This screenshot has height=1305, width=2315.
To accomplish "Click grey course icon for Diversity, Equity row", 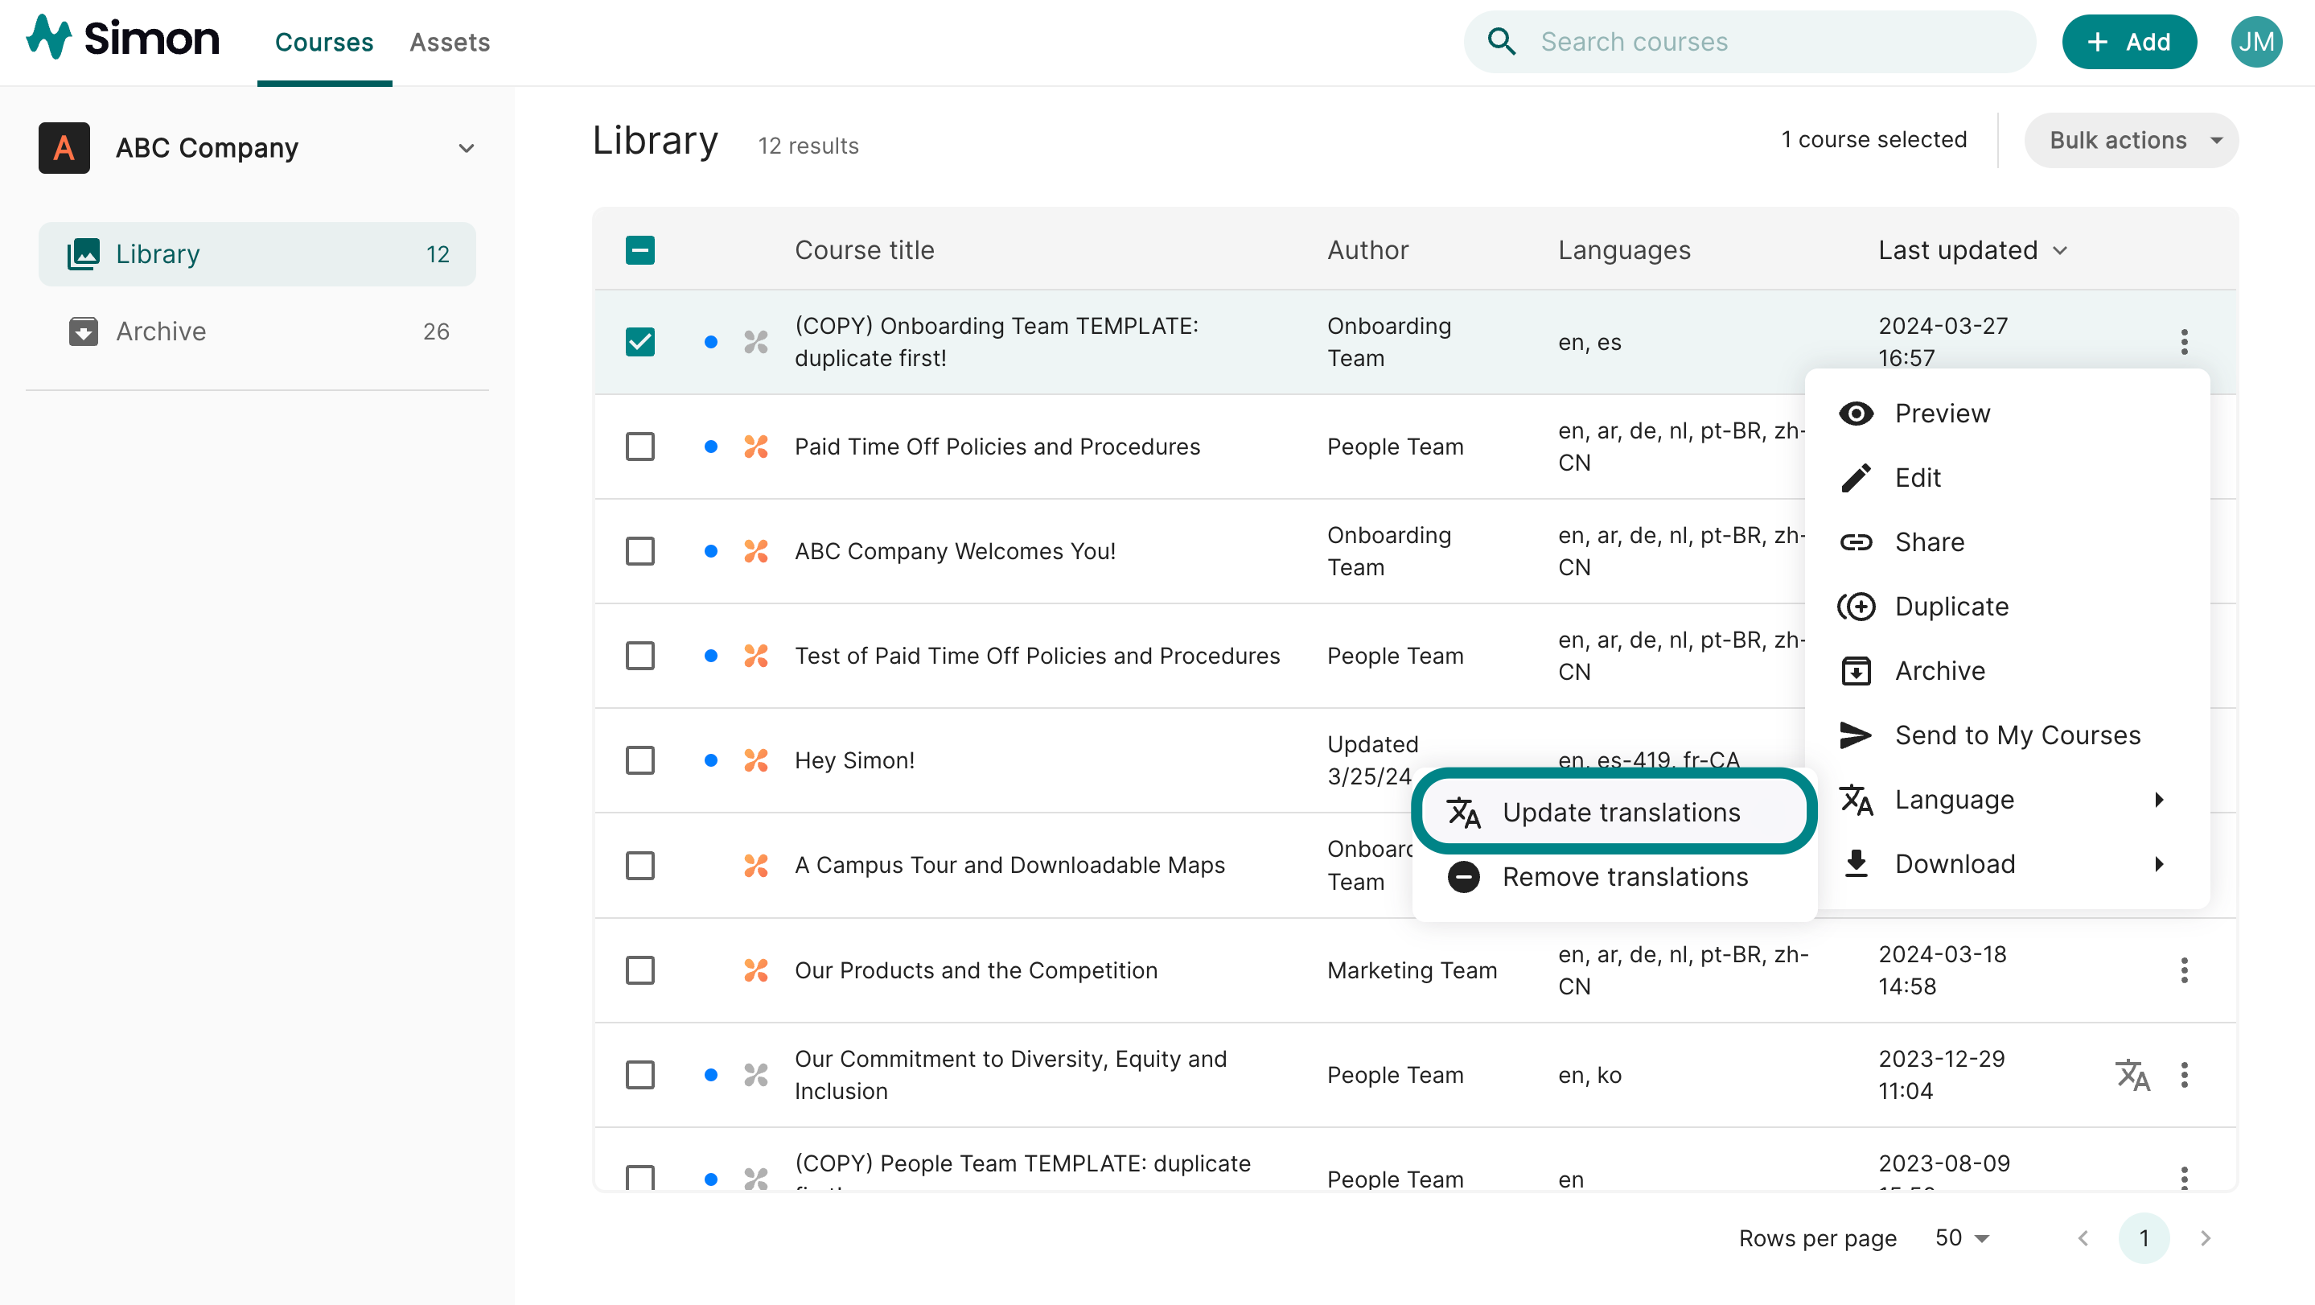I will coord(756,1075).
